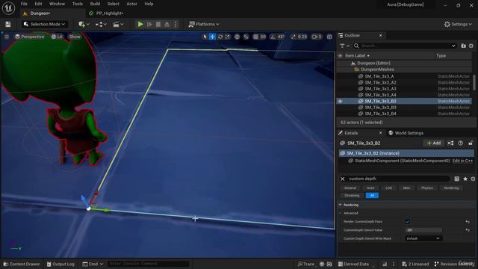Open the Build menu

pyautogui.click(x=95, y=4)
